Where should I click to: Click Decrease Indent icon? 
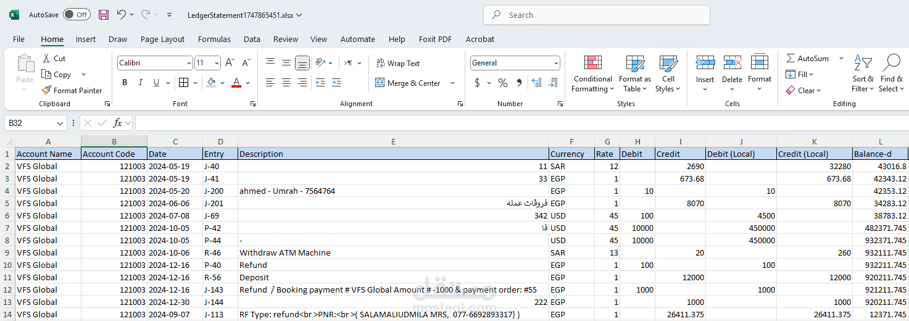[x=320, y=83]
